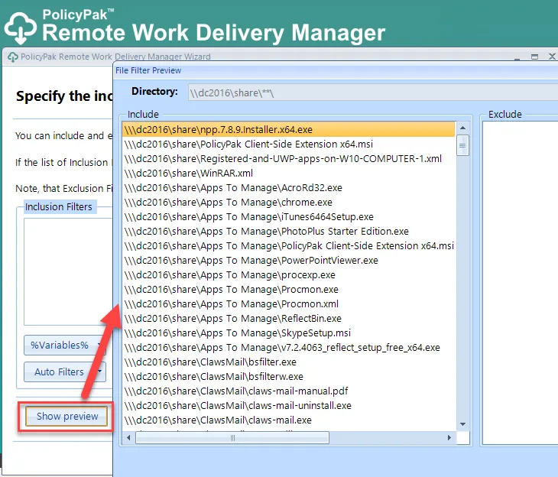Select v7.2.4063_reflect_setup_free_x64.exe row

pos(289,347)
